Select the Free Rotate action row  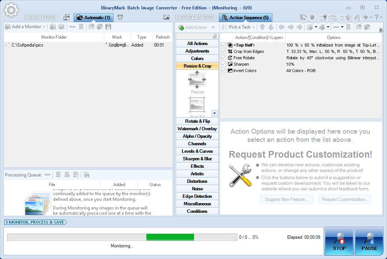[x=301, y=58]
